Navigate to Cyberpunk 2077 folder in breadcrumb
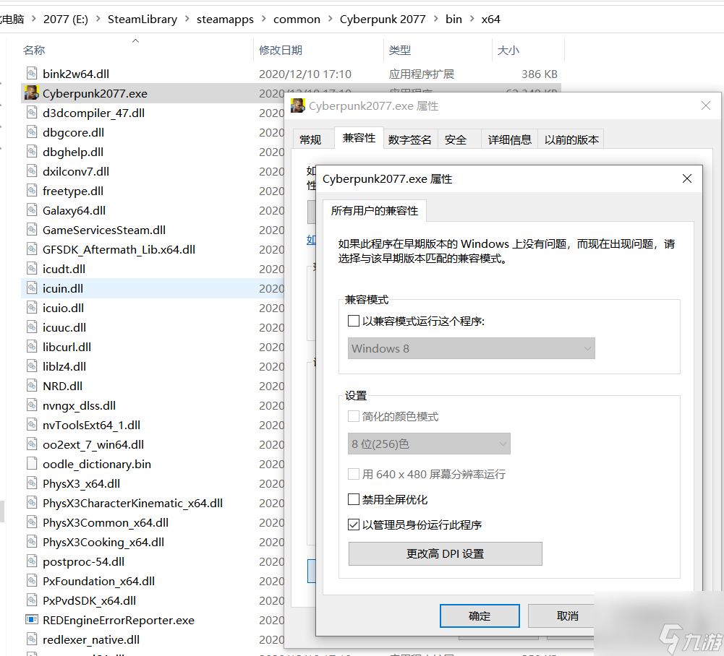This screenshot has width=724, height=656. point(383,19)
